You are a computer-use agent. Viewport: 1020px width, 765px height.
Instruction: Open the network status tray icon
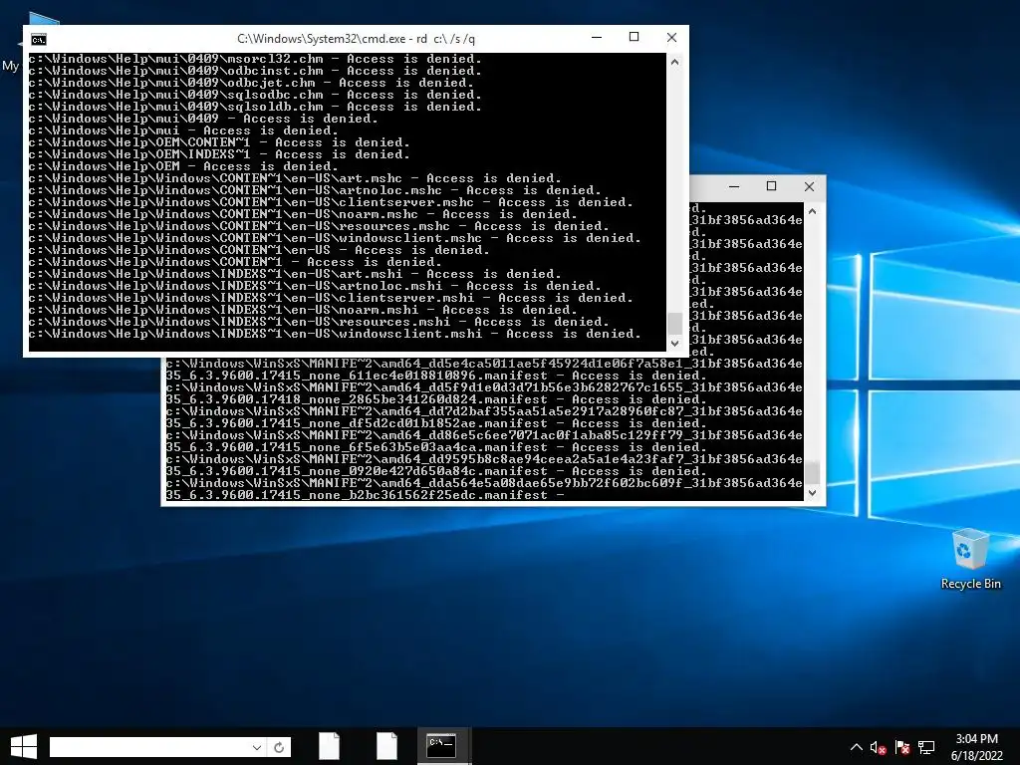coord(926,748)
